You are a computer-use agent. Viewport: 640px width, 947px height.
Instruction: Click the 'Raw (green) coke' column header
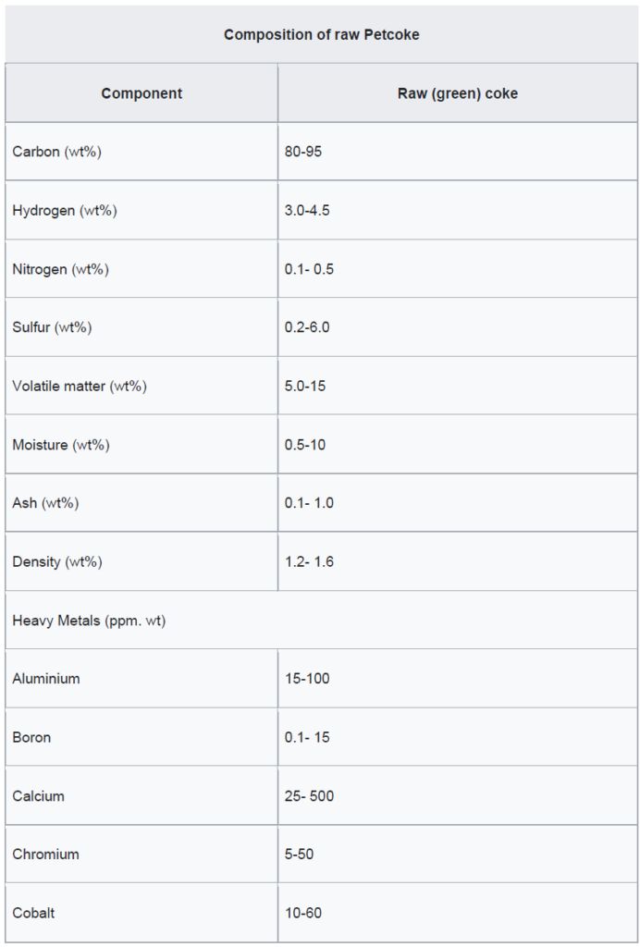[x=457, y=93]
